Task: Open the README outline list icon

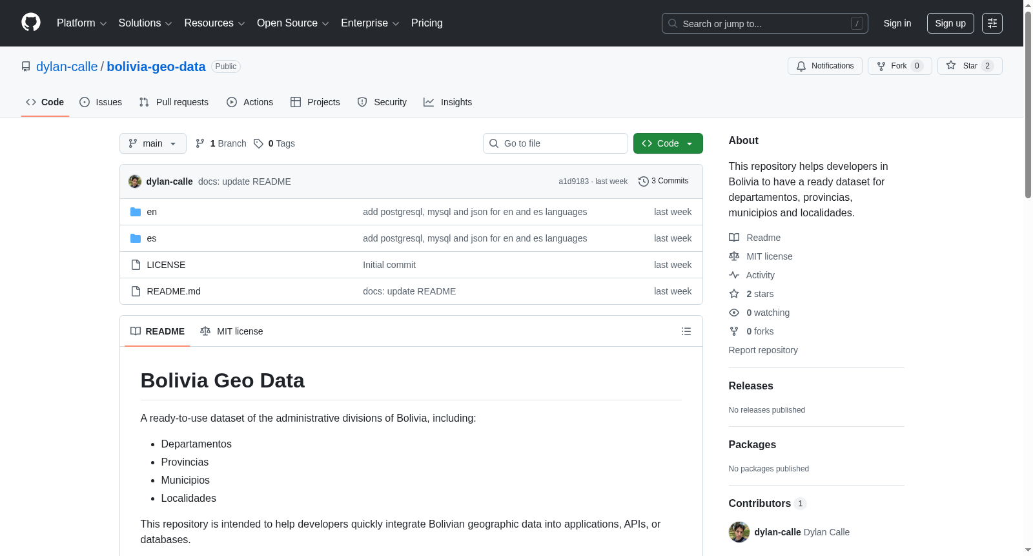Action: pos(686,331)
